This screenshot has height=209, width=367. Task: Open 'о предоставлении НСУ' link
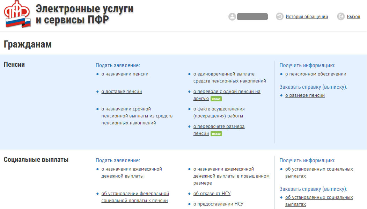pyautogui.click(x=218, y=204)
